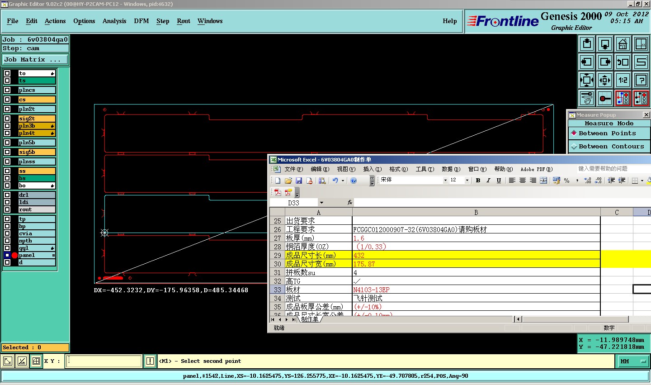Toggle the checkbox for layer plncs
The height and width of the screenshot is (385, 651).
click(7, 90)
